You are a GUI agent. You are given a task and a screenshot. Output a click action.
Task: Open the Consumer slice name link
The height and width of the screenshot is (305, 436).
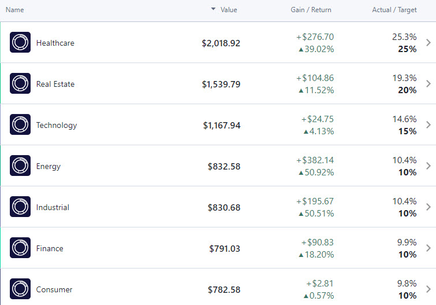(54, 289)
